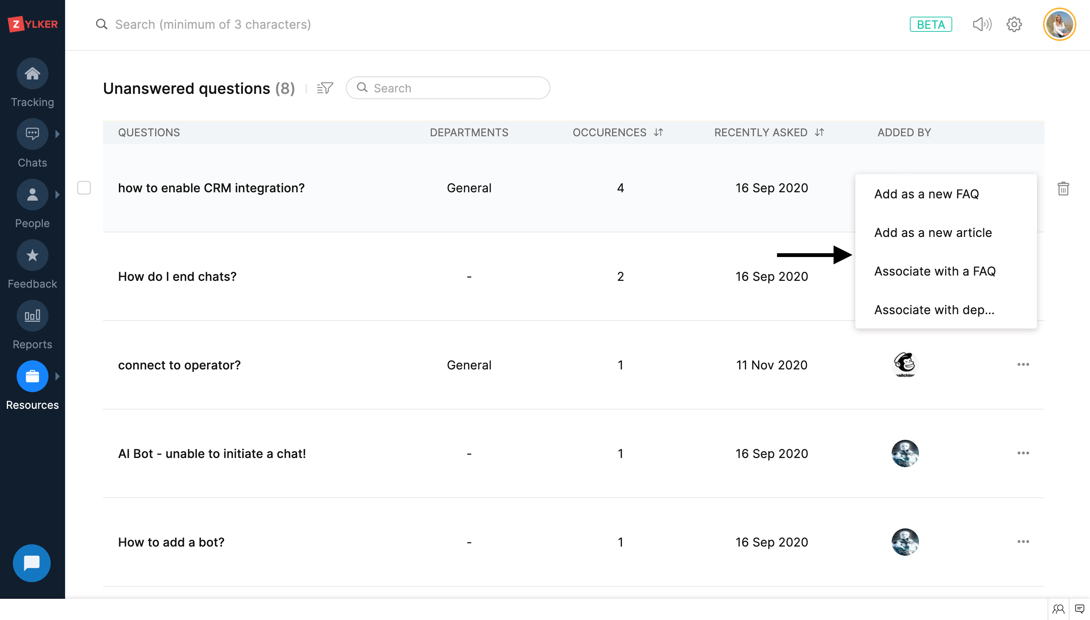This screenshot has width=1090, height=620.
Task: Open the blue live chat bubble
Action: click(32, 563)
